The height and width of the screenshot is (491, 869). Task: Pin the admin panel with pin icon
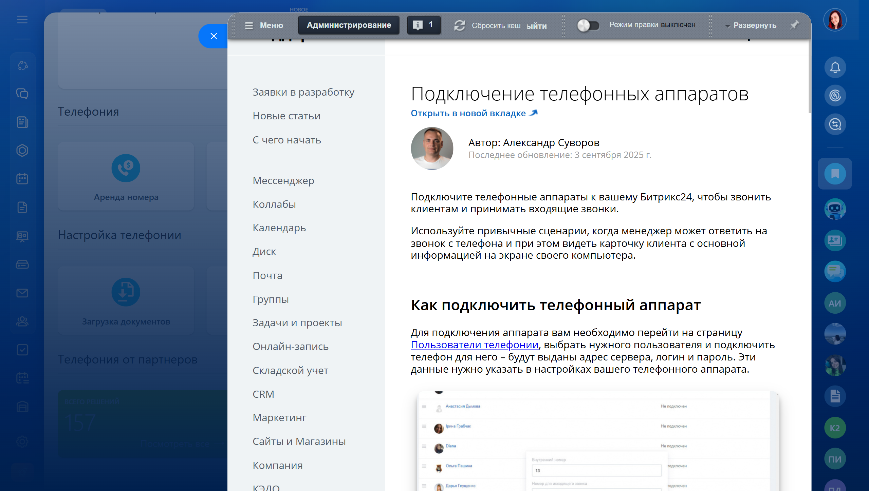pyautogui.click(x=794, y=25)
